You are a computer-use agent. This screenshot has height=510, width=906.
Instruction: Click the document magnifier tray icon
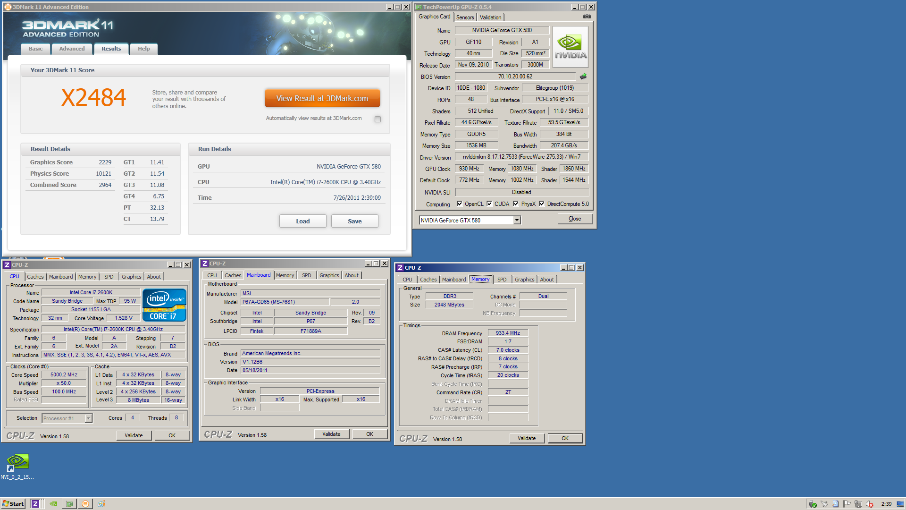pyautogui.click(x=835, y=504)
